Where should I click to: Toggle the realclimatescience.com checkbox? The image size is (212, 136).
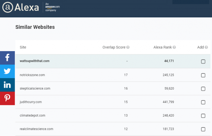[x=203, y=129]
